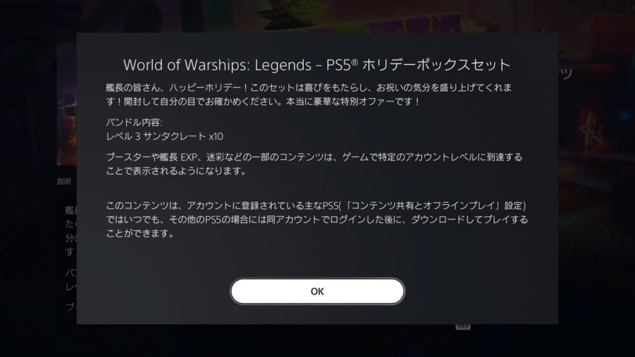Click the partially hidden icon below the dialog
Screen dimensions: 635x357
pyautogui.click(x=463, y=326)
